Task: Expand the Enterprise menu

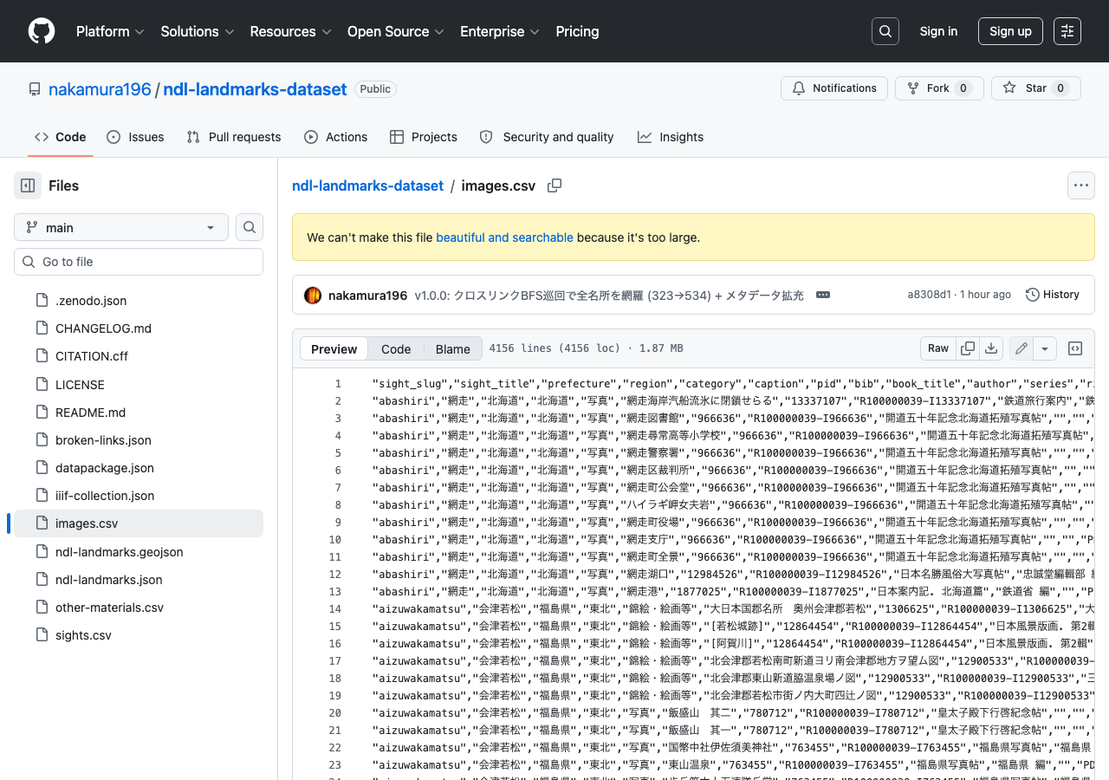Action: (x=500, y=31)
